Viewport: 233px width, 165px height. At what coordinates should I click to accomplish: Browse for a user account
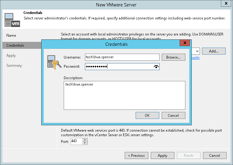click(174, 57)
